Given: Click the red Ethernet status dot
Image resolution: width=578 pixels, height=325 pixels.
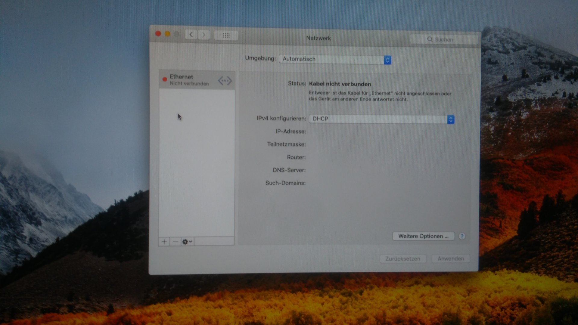Looking at the screenshot, I should pos(165,79).
